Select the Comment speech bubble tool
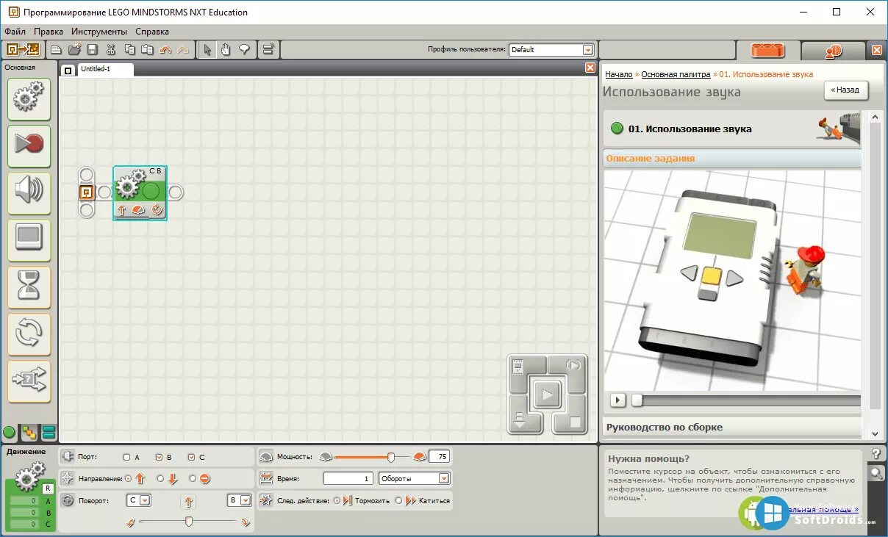Viewport: 888px width, 537px height. click(x=244, y=49)
